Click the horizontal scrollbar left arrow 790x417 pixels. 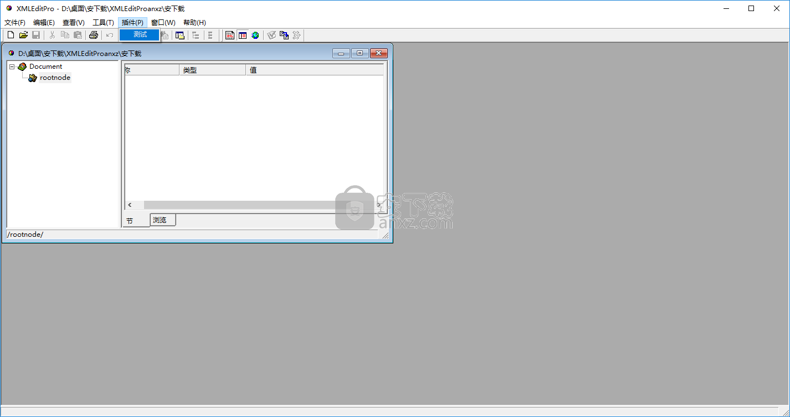pyautogui.click(x=130, y=205)
